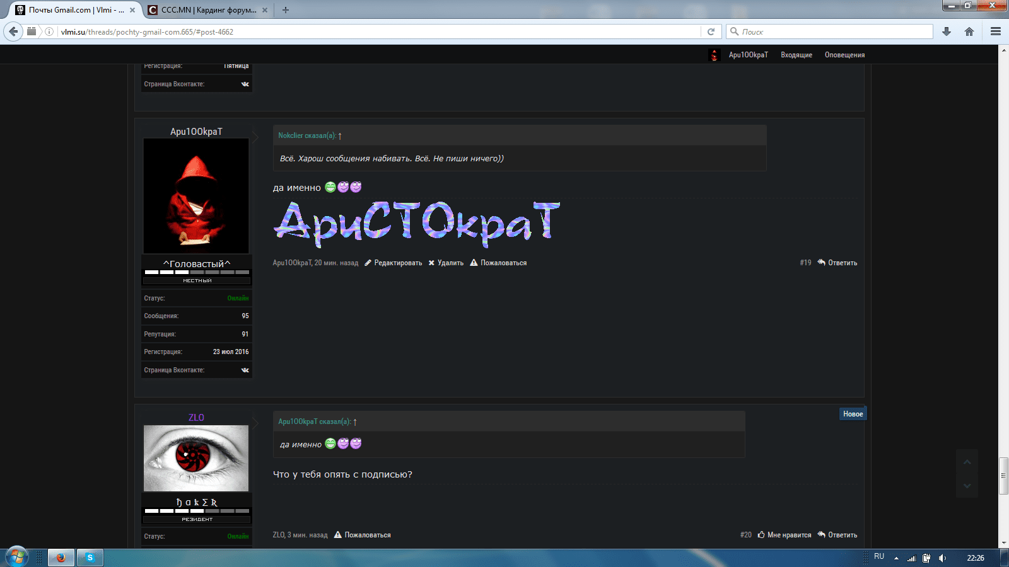
Task: Click Удалить to delete post #19
Action: point(450,263)
